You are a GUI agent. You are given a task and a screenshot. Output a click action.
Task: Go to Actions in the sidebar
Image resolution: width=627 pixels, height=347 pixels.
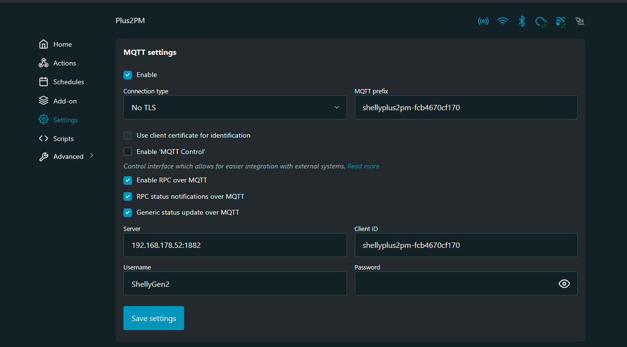[x=65, y=63]
